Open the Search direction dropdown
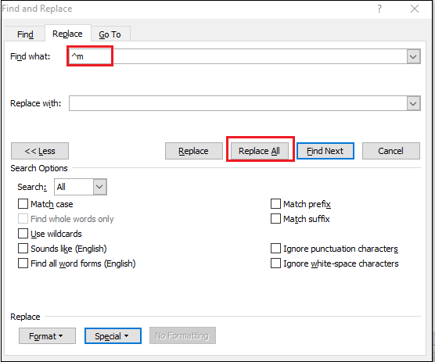Image resolution: width=435 pixels, height=362 pixels. point(81,187)
